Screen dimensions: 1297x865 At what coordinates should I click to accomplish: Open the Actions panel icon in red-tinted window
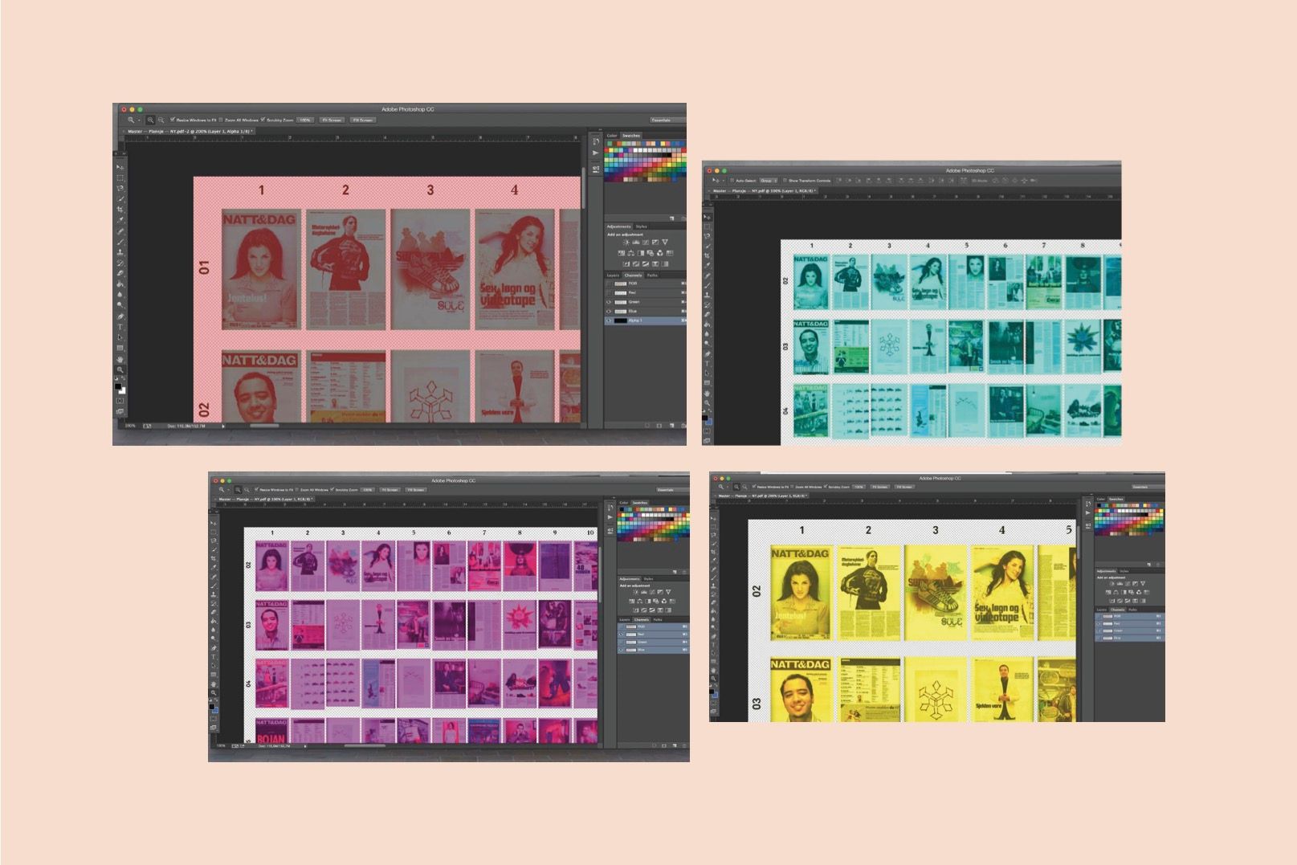coord(596,153)
